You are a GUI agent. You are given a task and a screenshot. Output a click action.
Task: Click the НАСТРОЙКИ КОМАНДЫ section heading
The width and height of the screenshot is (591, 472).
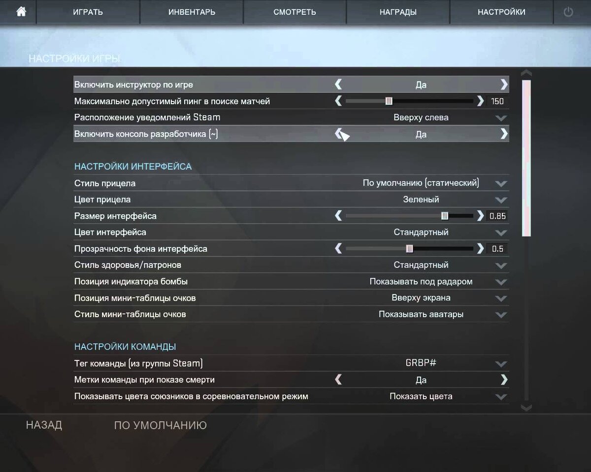(x=125, y=347)
